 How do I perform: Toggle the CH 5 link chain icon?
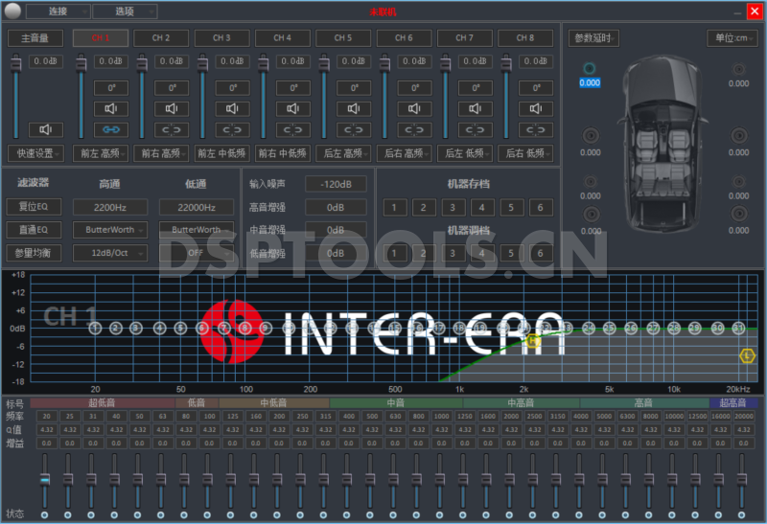click(x=354, y=129)
